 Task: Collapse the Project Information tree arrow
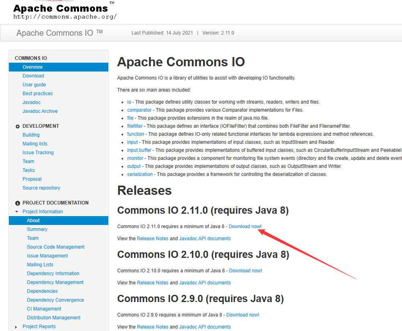point(17,212)
